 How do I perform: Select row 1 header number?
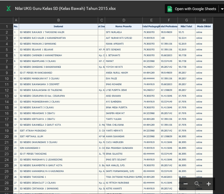[x=7, y=27]
